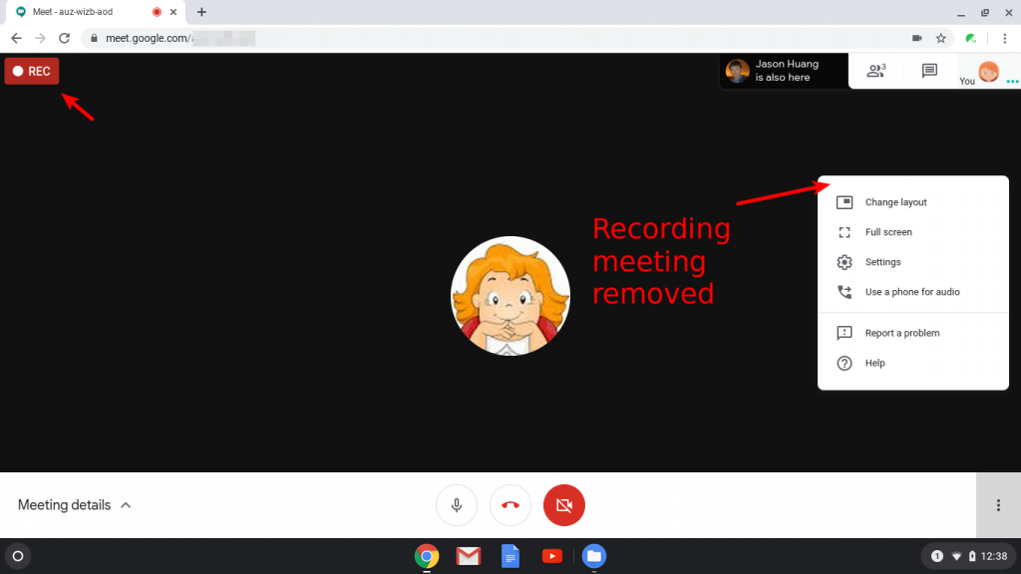Screen dimensions: 1021x574
Task: Go forward in browser history
Action: tap(40, 39)
